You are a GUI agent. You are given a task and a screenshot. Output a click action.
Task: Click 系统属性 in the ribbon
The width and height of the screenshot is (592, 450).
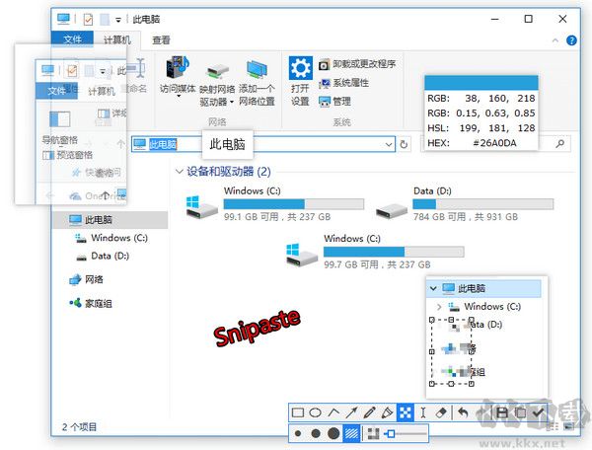343,83
